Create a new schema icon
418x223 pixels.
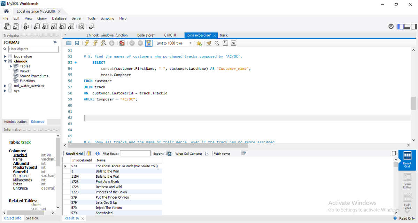tap(37, 26)
